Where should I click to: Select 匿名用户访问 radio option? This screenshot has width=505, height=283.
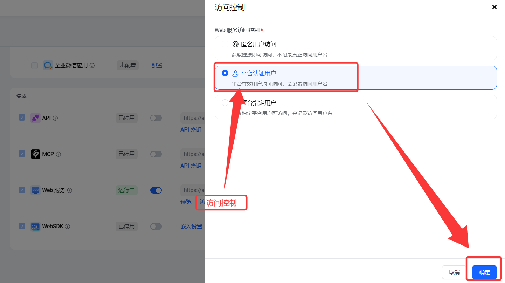coord(225,44)
